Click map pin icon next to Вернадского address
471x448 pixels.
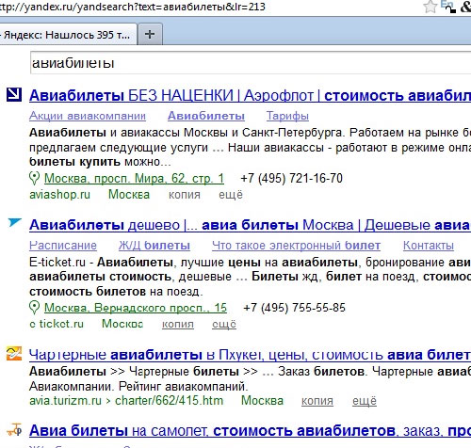pyautogui.click(x=34, y=308)
